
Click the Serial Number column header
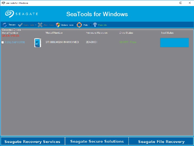pyautogui.click(x=10, y=33)
